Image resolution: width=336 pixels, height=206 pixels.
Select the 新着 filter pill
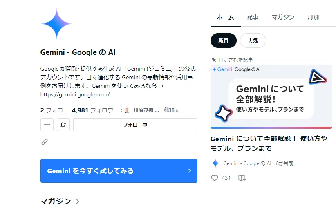coord(224,40)
